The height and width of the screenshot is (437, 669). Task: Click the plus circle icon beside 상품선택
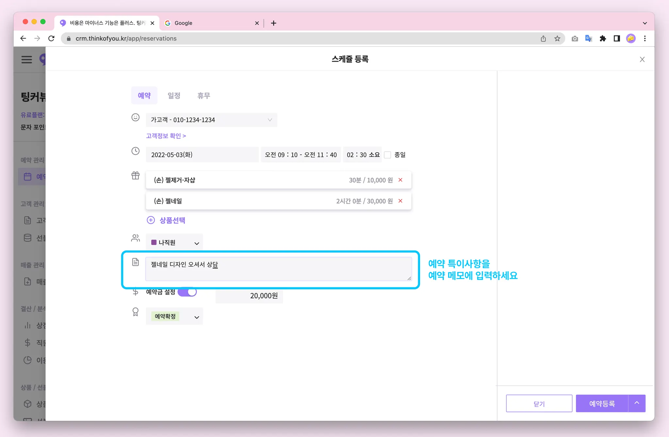click(151, 220)
